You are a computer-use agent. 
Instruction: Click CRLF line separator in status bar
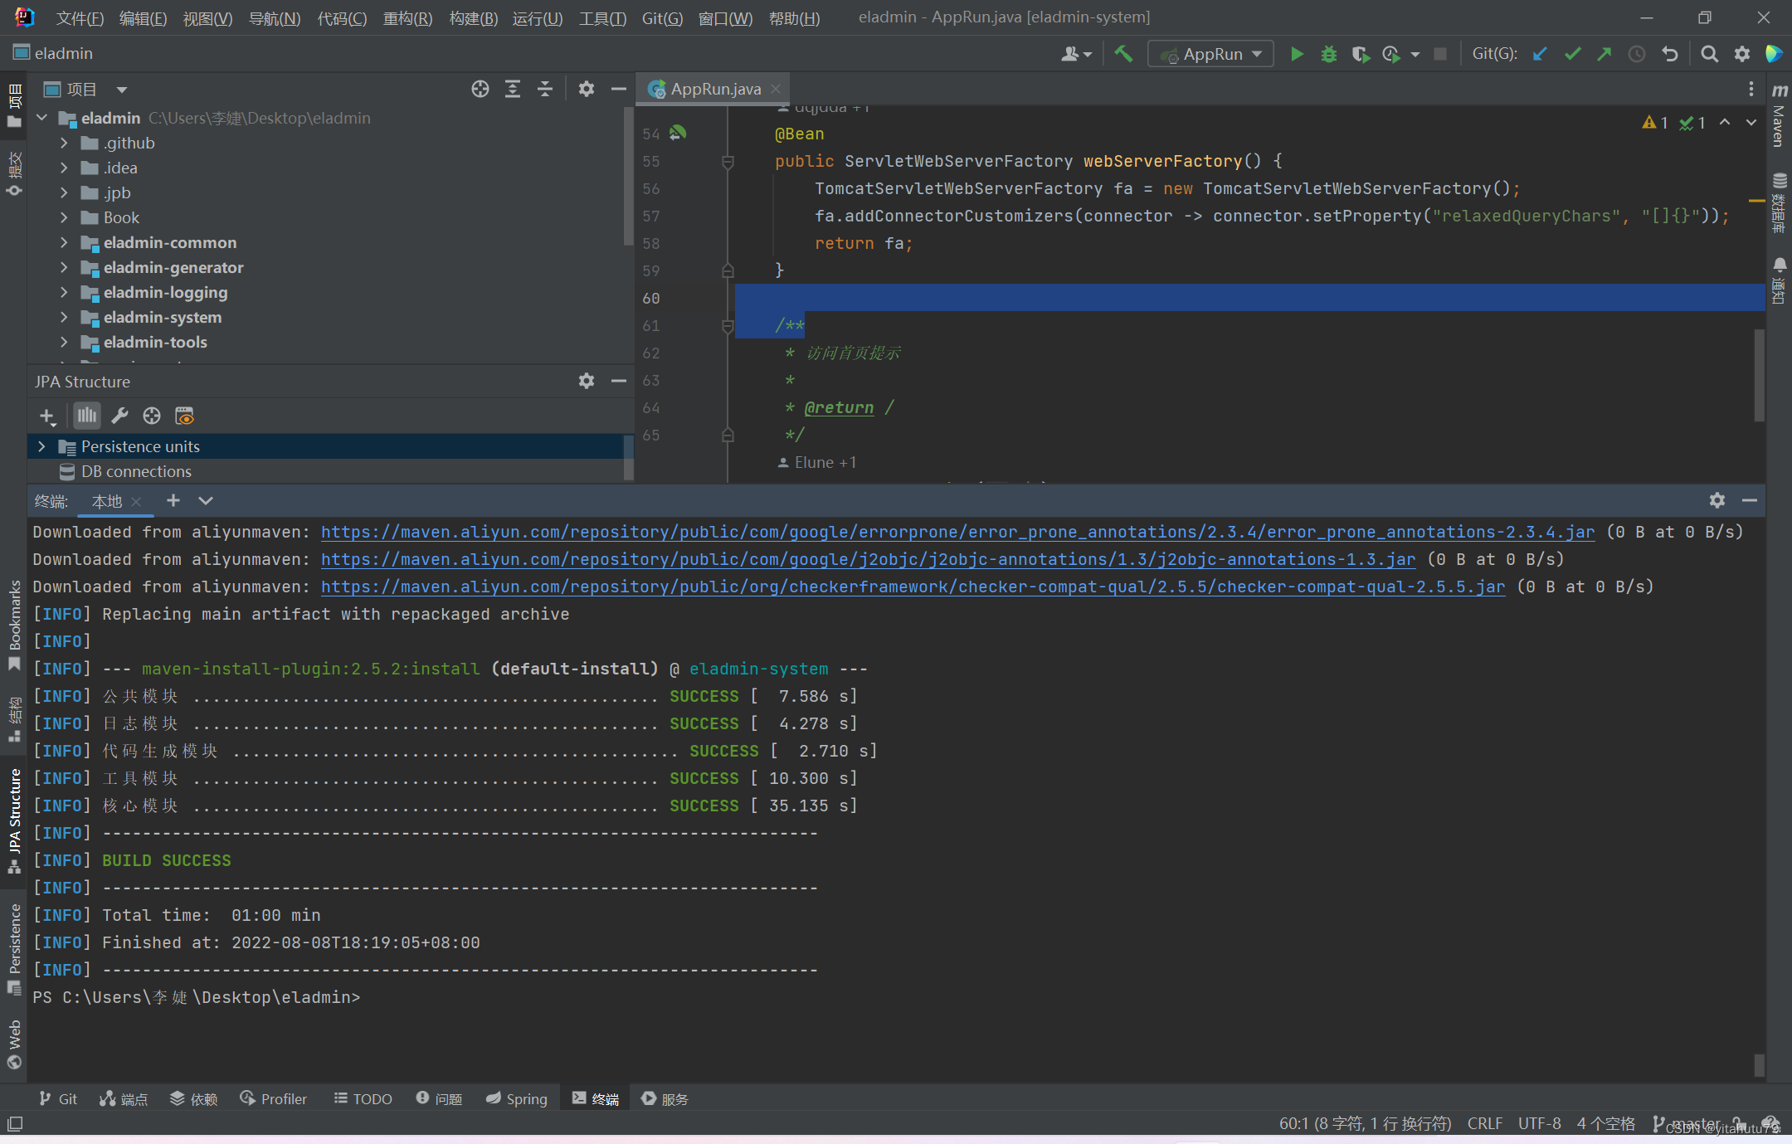pos(1484,1123)
